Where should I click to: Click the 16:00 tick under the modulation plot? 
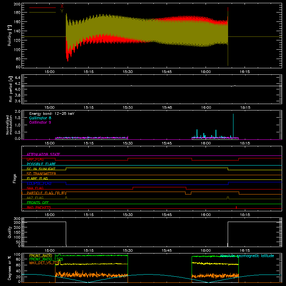206,143
